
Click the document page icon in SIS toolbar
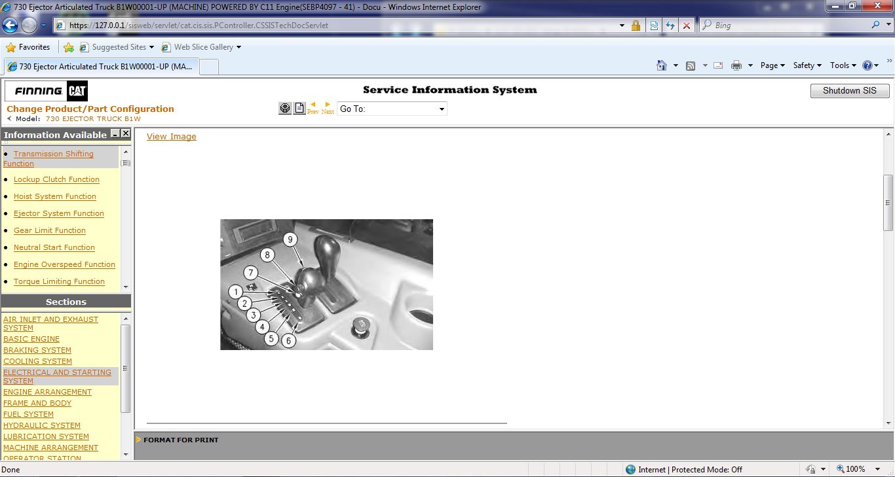coord(299,109)
